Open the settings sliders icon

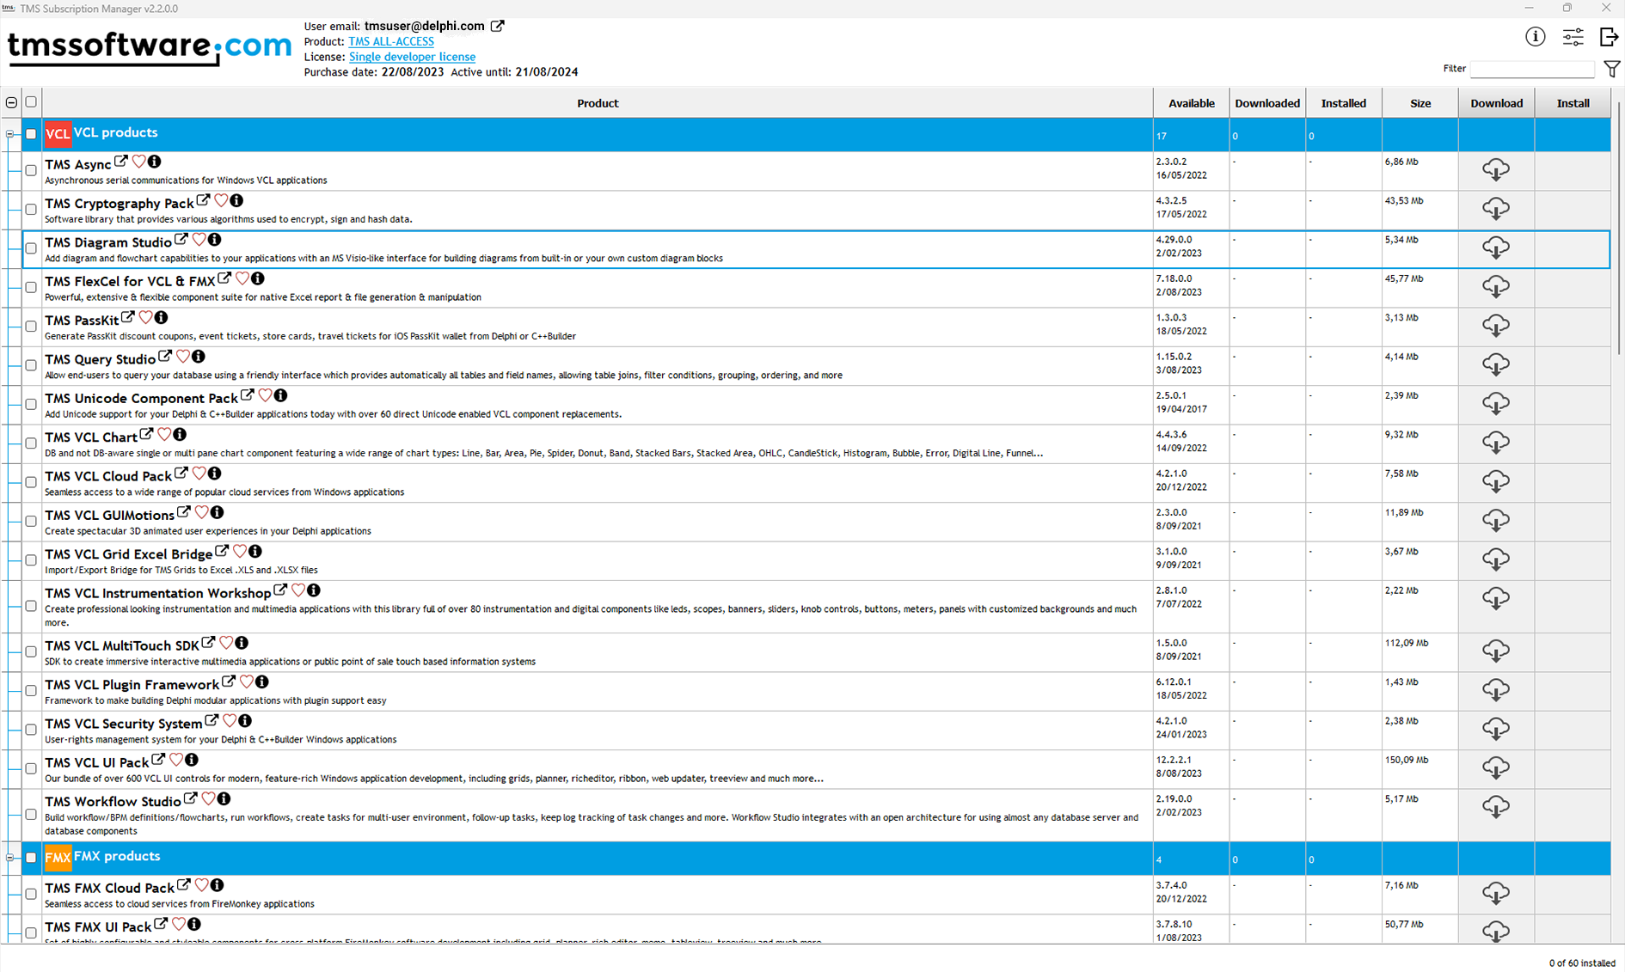(1573, 37)
